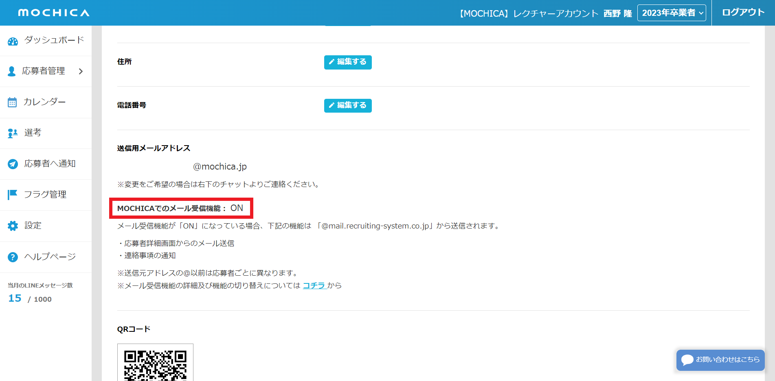This screenshot has height=381, width=775.
Task: Click the settings gear icon
Action: click(13, 226)
